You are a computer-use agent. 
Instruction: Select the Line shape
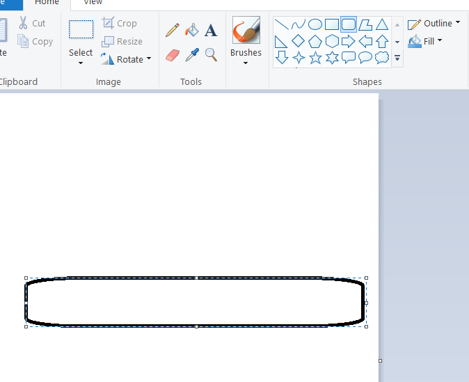(x=281, y=24)
